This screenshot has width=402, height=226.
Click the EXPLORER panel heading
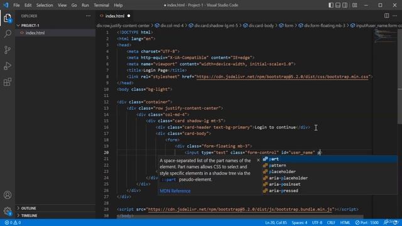[x=29, y=16]
